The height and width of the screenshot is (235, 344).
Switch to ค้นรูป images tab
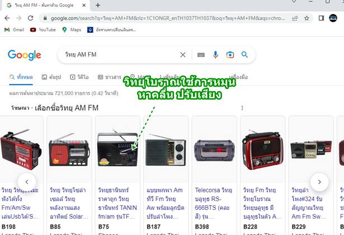tap(51, 77)
